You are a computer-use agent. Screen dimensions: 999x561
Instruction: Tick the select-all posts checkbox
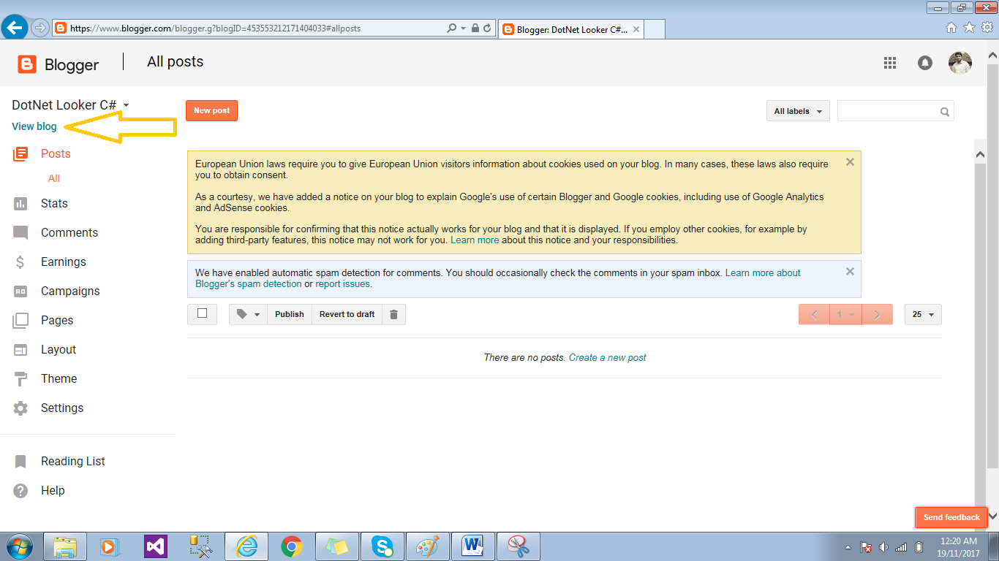coord(203,313)
